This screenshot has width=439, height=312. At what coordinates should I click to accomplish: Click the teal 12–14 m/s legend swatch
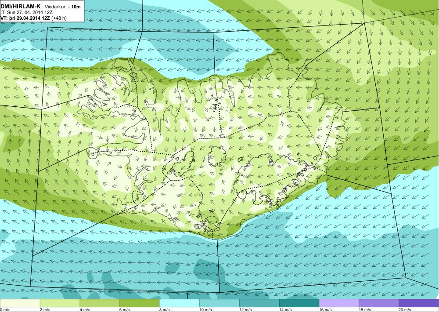tap(259, 303)
